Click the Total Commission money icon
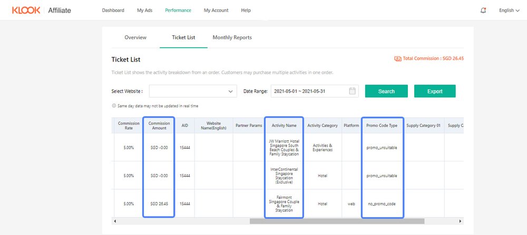527x235 pixels. [x=398, y=59]
